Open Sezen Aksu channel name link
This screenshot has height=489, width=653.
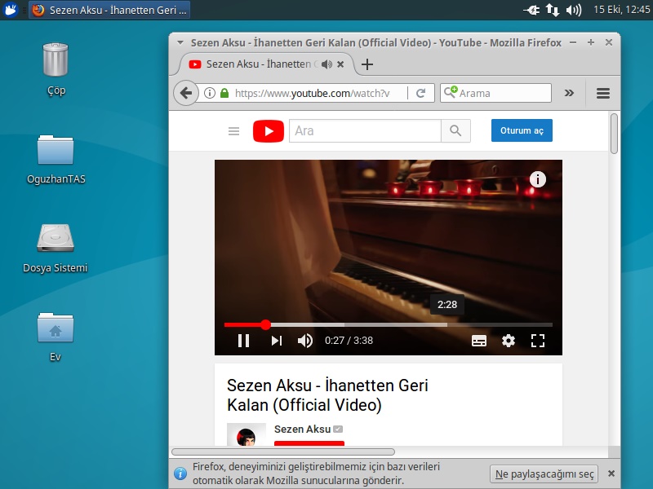(x=302, y=430)
